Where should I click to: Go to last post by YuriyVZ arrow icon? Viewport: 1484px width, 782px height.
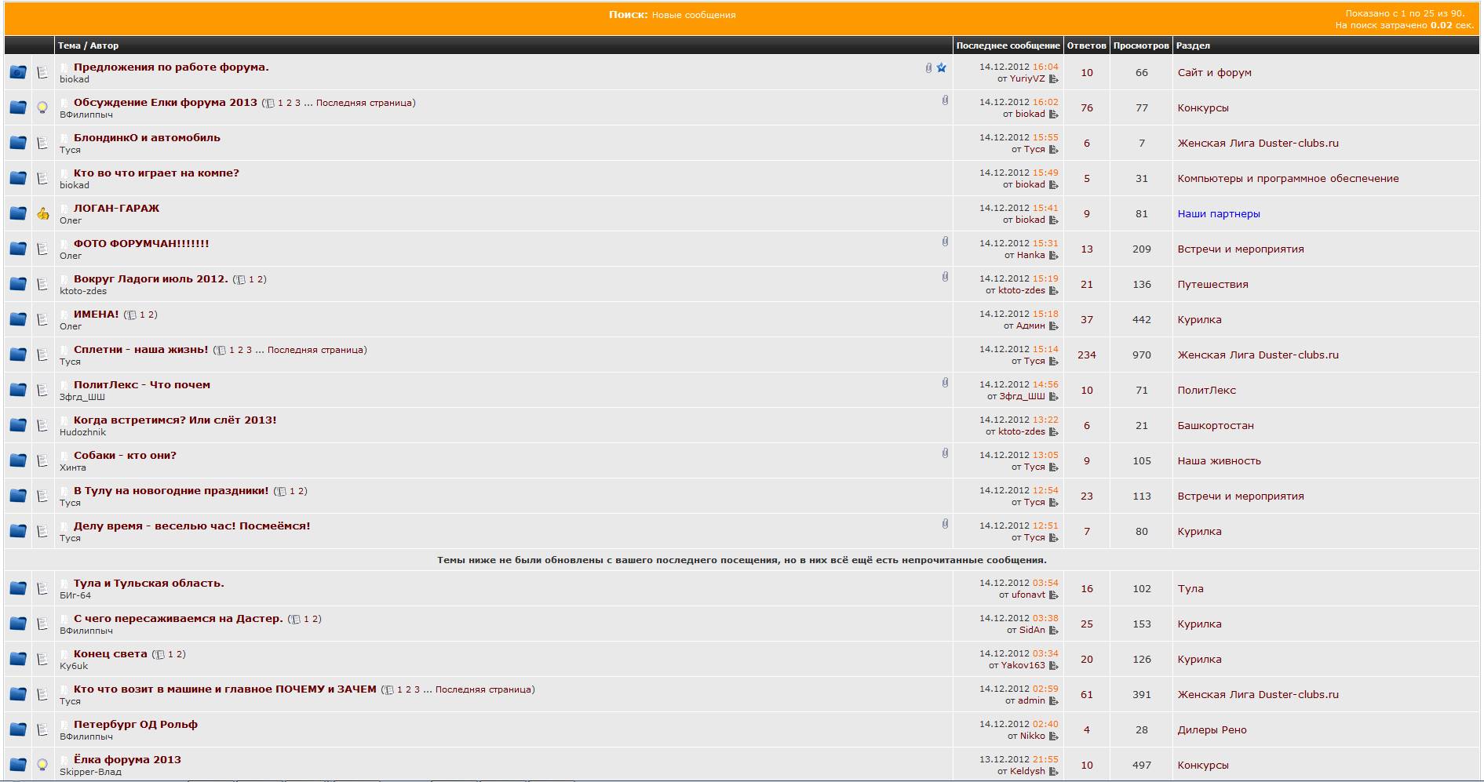(1053, 79)
